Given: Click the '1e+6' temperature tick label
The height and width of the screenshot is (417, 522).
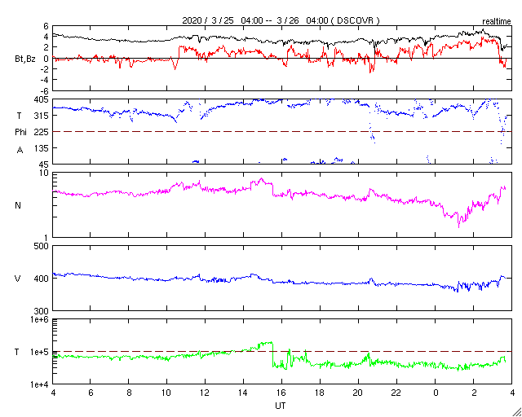Looking at the screenshot, I should click(x=41, y=319).
